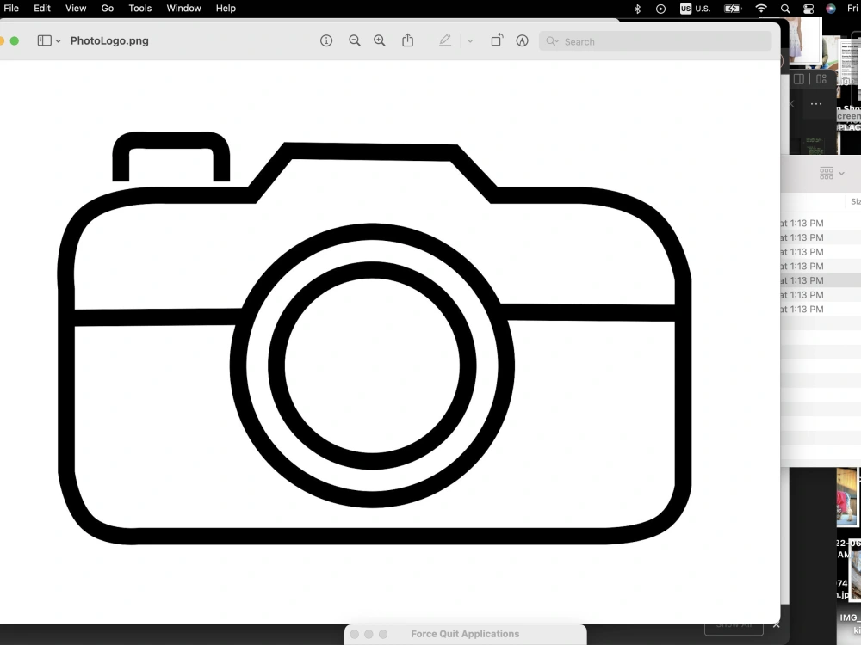Zoom in on PhotoLogo.png
Image resolution: width=861 pixels, height=645 pixels.
click(380, 40)
